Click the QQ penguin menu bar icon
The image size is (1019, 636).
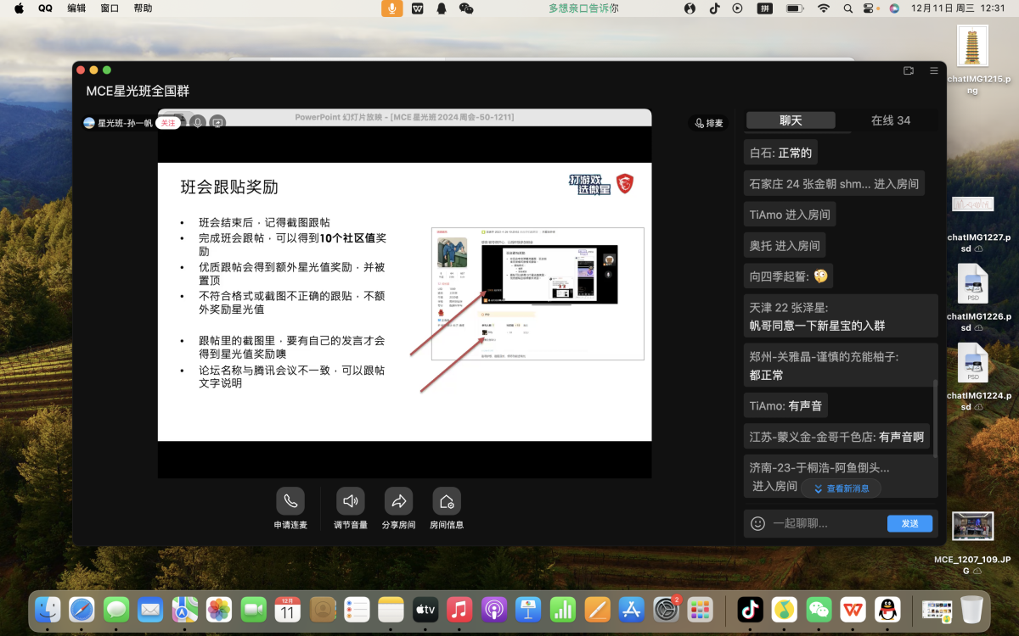(x=442, y=8)
